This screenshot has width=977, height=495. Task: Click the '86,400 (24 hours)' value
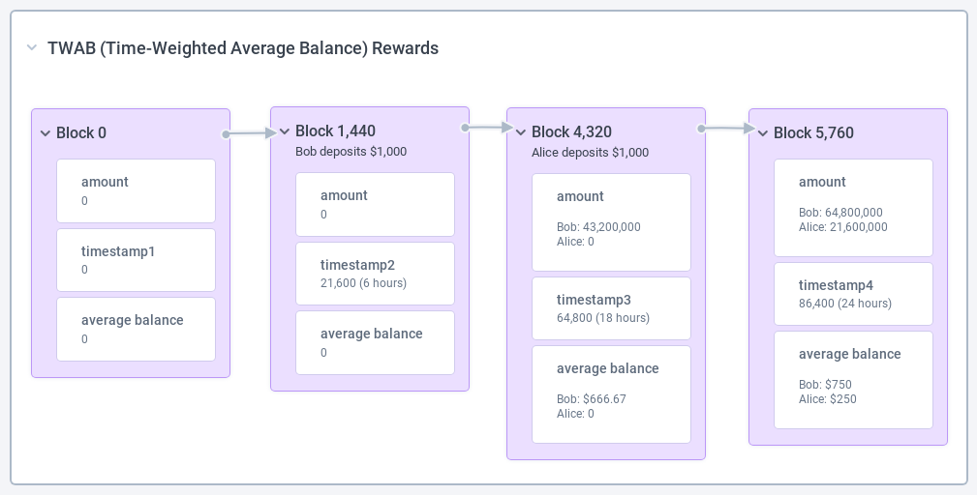pyautogui.click(x=845, y=304)
